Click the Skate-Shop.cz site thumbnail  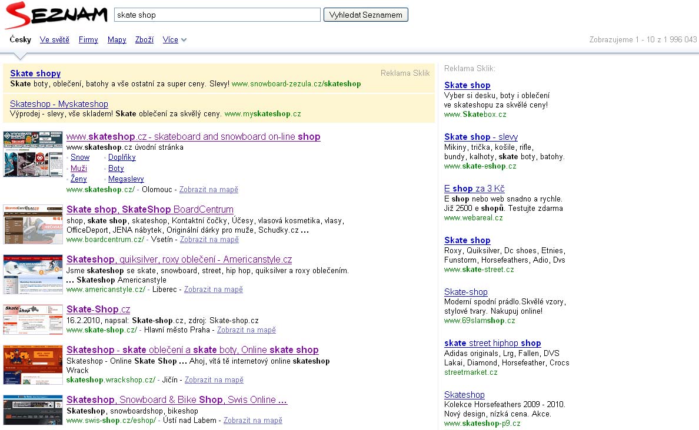pyautogui.click(x=33, y=320)
